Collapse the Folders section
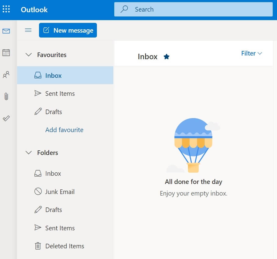Viewport: 277px width, 259px height. pyautogui.click(x=29, y=153)
